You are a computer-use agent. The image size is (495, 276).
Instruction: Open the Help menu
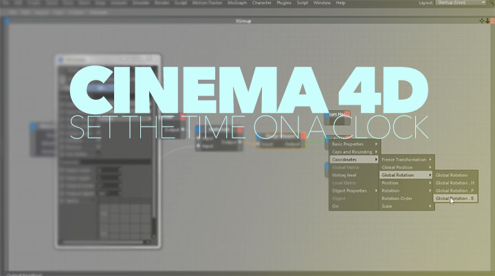(x=340, y=3)
